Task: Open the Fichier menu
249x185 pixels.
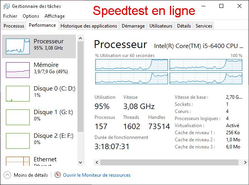Action: tap(10, 16)
